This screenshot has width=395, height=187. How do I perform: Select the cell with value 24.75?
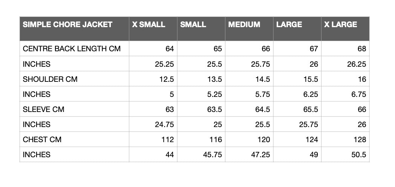click(x=153, y=124)
